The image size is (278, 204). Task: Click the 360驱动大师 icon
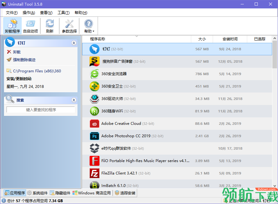pyautogui.click(x=95, y=99)
